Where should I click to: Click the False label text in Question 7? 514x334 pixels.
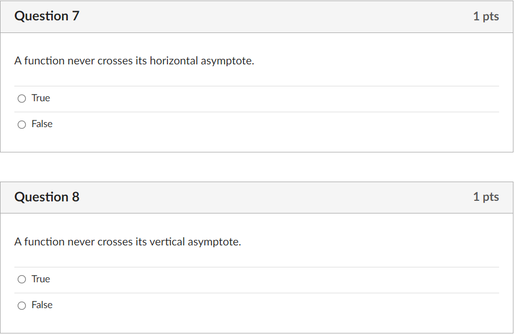[x=43, y=124]
